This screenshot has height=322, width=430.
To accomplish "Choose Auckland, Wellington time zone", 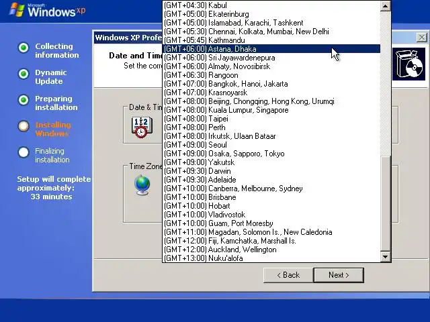I will pos(271,250).
